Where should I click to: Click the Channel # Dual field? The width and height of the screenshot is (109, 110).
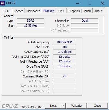[85, 21]
